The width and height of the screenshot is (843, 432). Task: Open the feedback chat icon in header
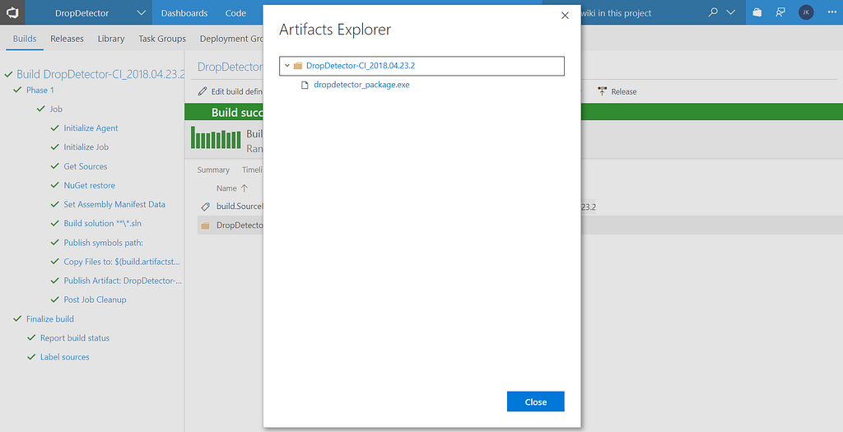click(x=780, y=12)
